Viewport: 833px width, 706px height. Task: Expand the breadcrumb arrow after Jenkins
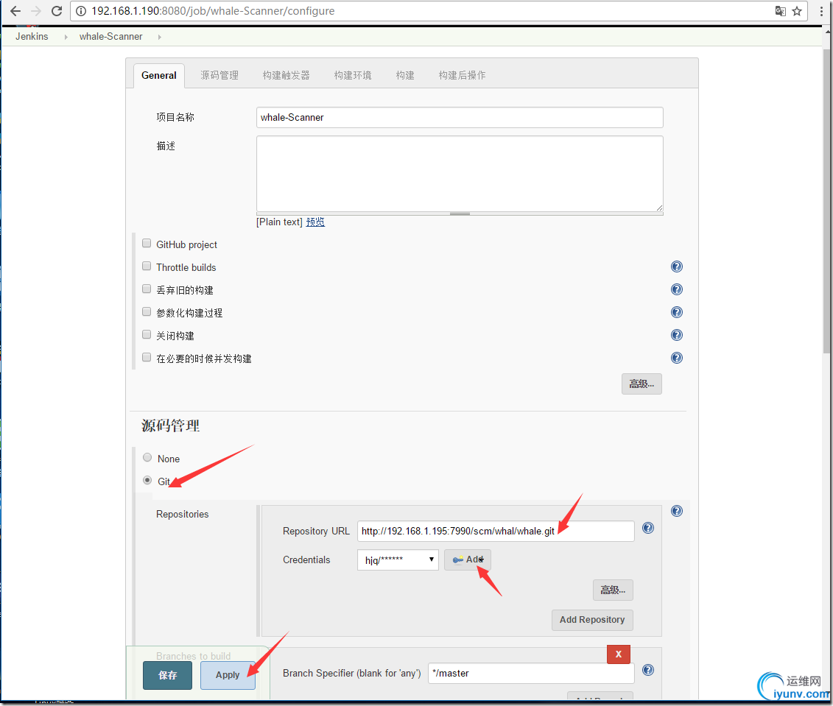[66, 37]
